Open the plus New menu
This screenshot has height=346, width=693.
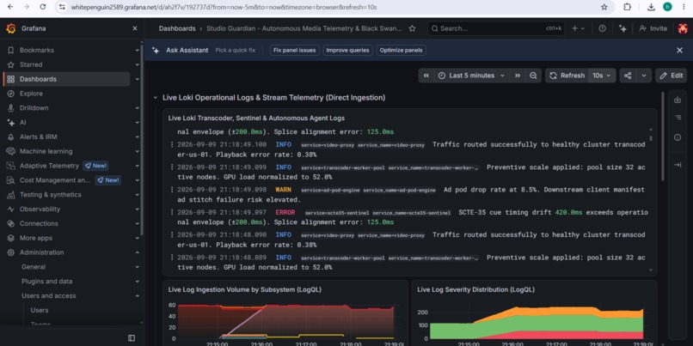[578, 28]
